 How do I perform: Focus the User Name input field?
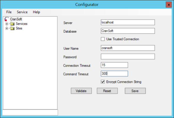128,48
